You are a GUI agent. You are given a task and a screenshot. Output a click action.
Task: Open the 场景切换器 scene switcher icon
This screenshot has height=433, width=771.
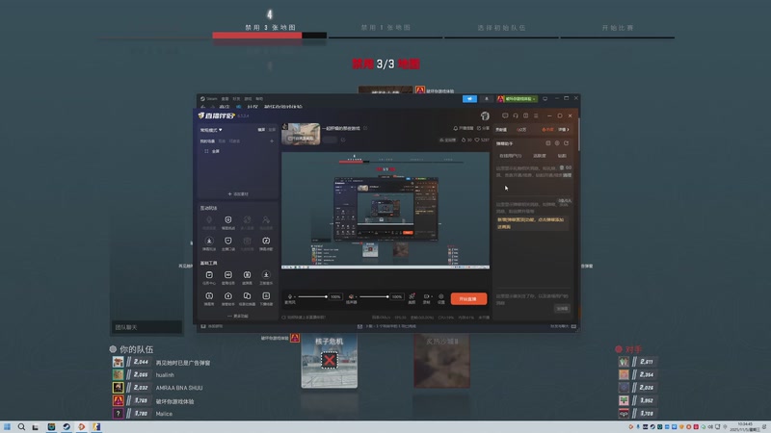coord(247,296)
